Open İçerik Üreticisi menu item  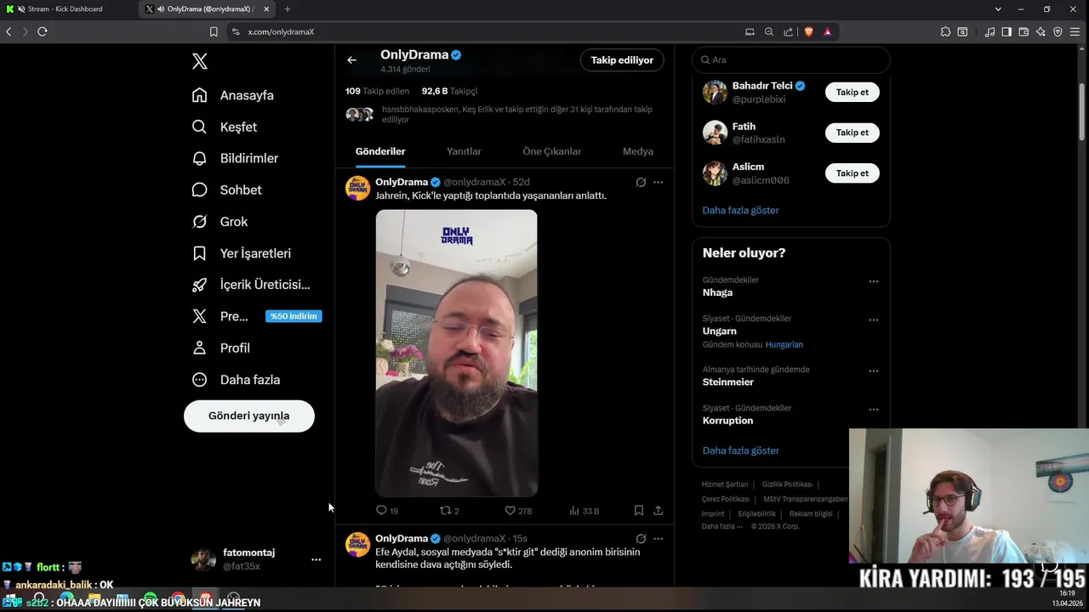tap(251, 285)
